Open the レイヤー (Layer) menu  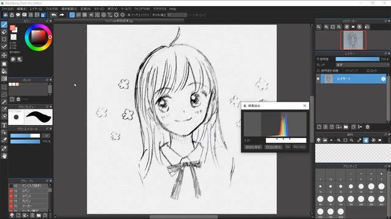coord(36,9)
